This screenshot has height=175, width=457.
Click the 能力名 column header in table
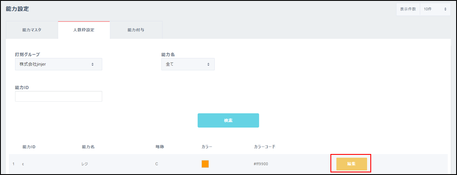click(88, 147)
